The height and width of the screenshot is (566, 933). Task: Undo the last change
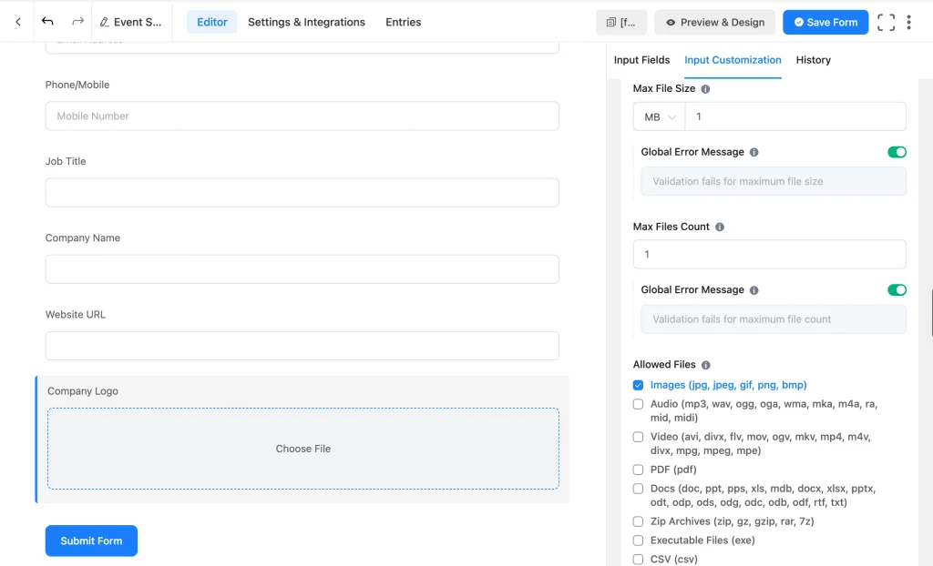(47, 22)
